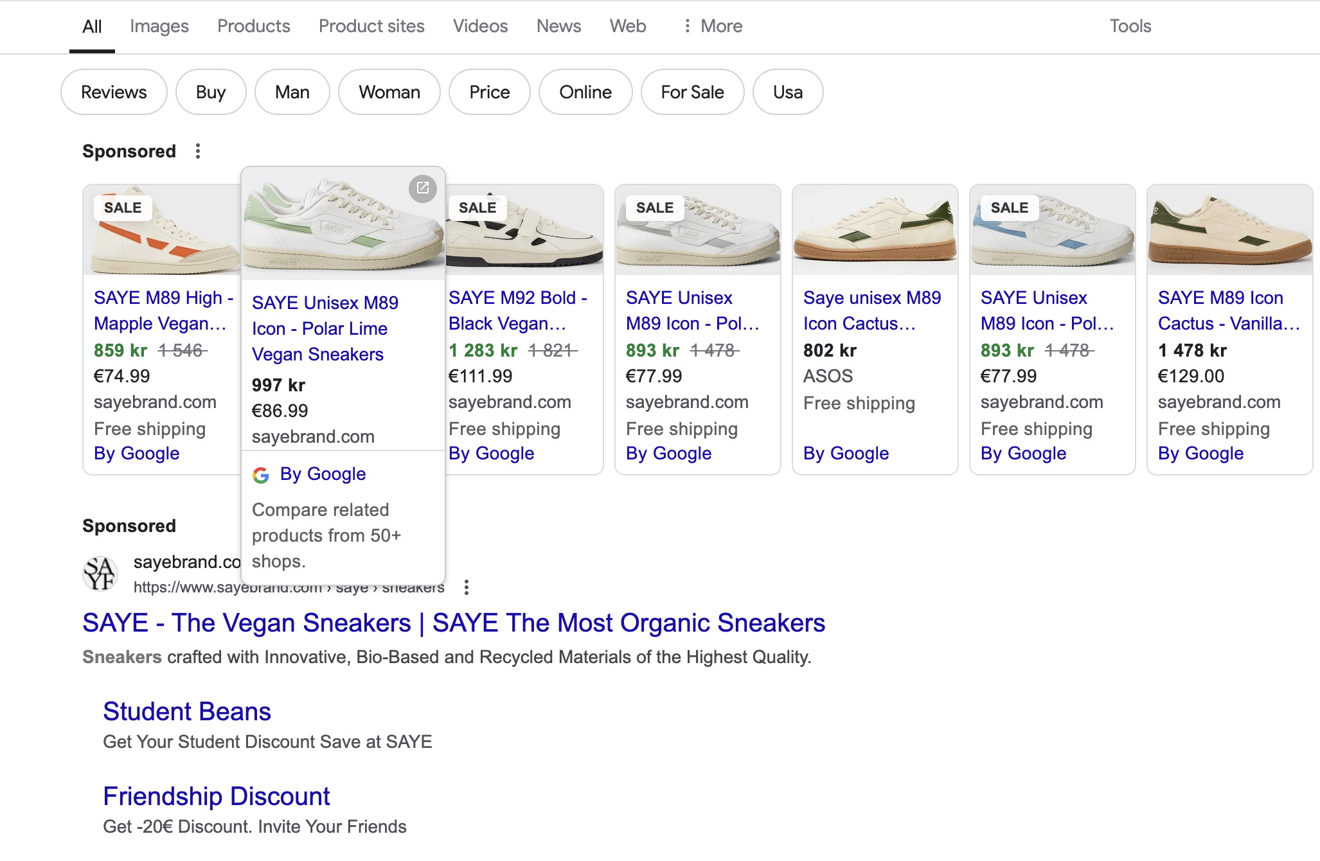This screenshot has height=861, width=1320.
Task: Switch to the Product sites tab
Action: click(x=371, y=26)
